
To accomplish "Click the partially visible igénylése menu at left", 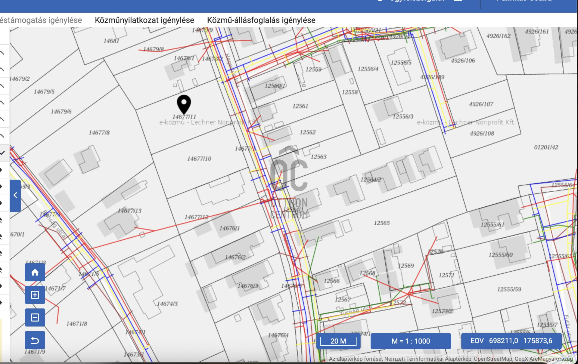I will pyautogui.click(x=41, y=20).
